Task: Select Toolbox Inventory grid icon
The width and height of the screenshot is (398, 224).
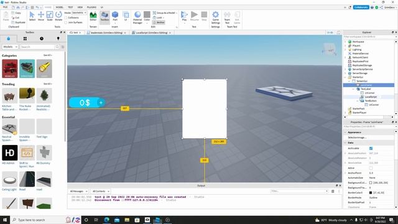Action: 25,39
